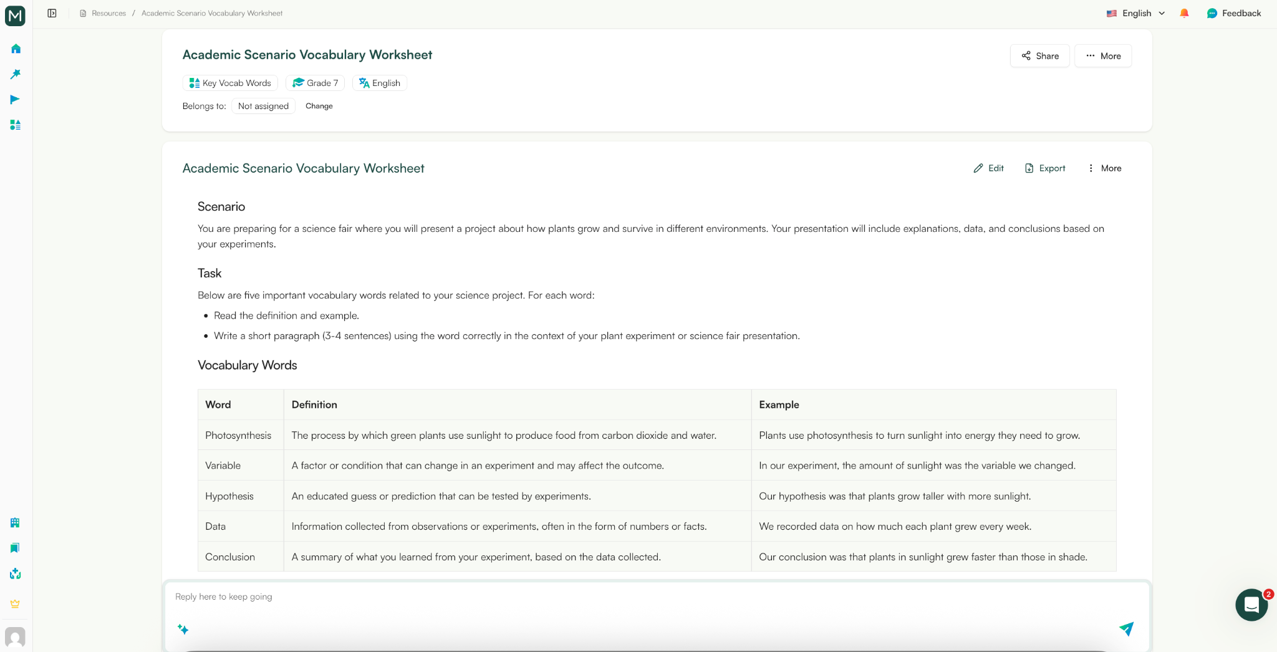Open the Home sidebar icon
1277x652 pixels.
point(15,49)
